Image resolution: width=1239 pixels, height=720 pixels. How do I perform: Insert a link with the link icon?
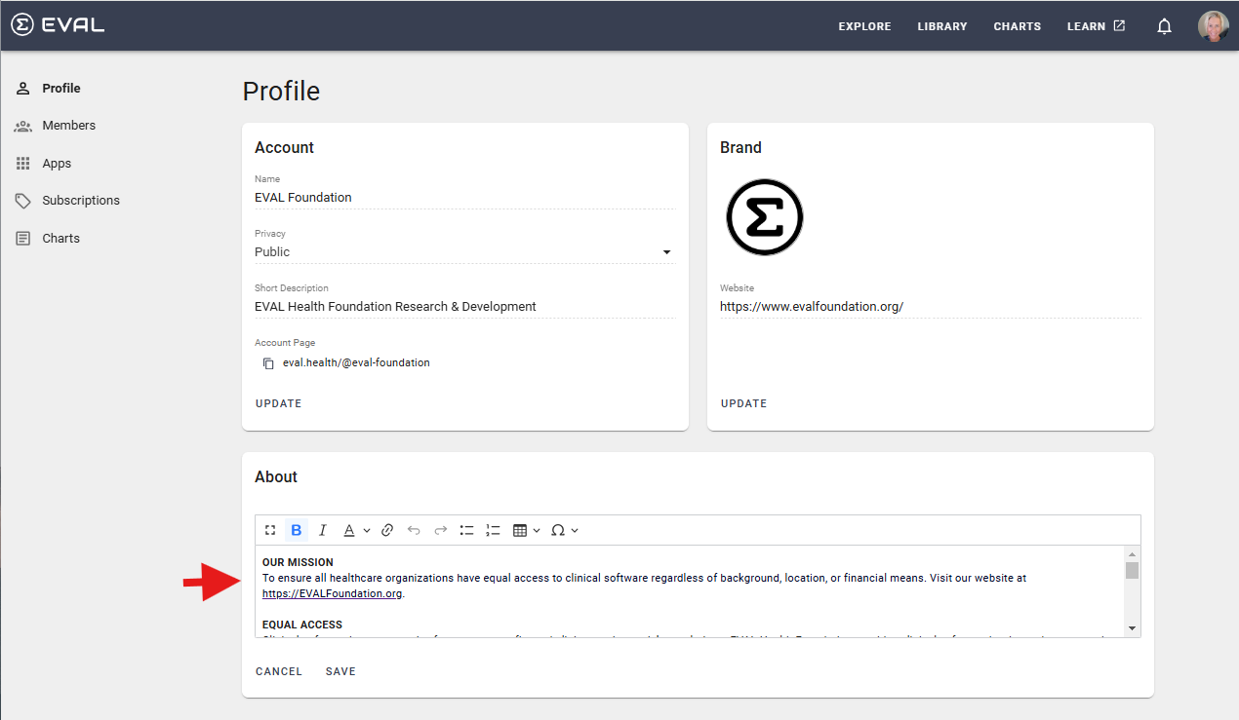tap(387, 530)
